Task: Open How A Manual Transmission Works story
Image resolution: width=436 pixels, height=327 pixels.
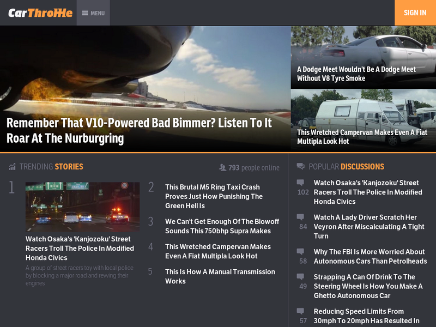Action: [220, 276]
